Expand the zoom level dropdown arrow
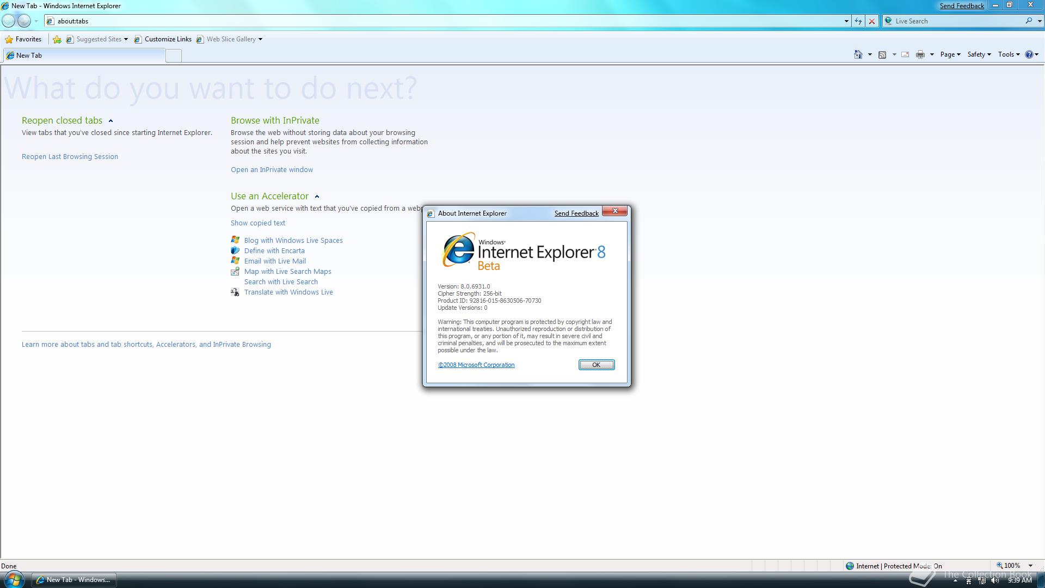 point(1030,566)
